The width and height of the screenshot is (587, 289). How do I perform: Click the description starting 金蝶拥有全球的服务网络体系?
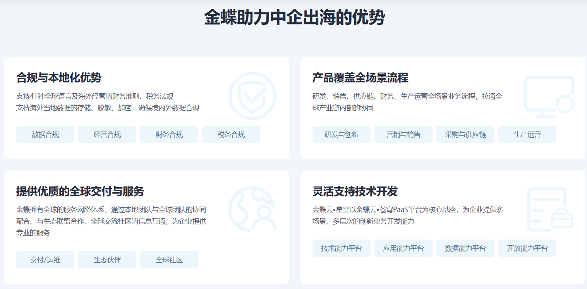click(112, 221)
